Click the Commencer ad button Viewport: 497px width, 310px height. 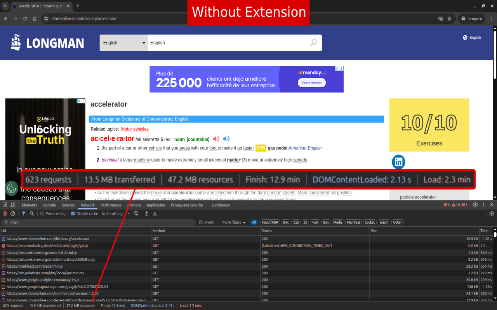point(312,83)
